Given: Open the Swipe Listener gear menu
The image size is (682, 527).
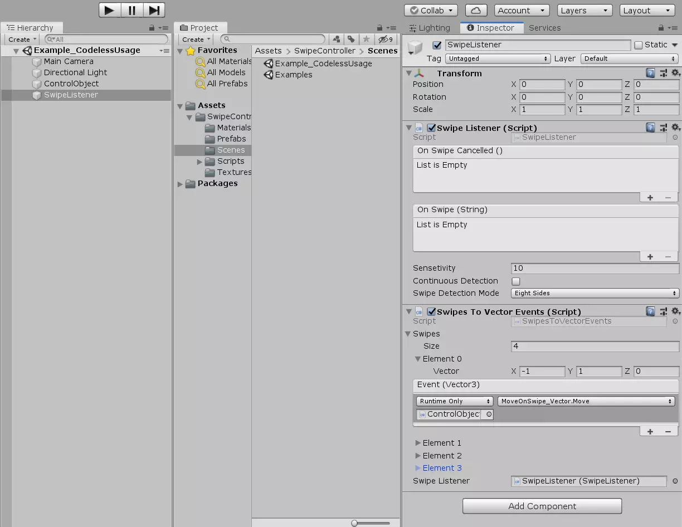Looking at the screenshot, I should [x=675, y=128].
